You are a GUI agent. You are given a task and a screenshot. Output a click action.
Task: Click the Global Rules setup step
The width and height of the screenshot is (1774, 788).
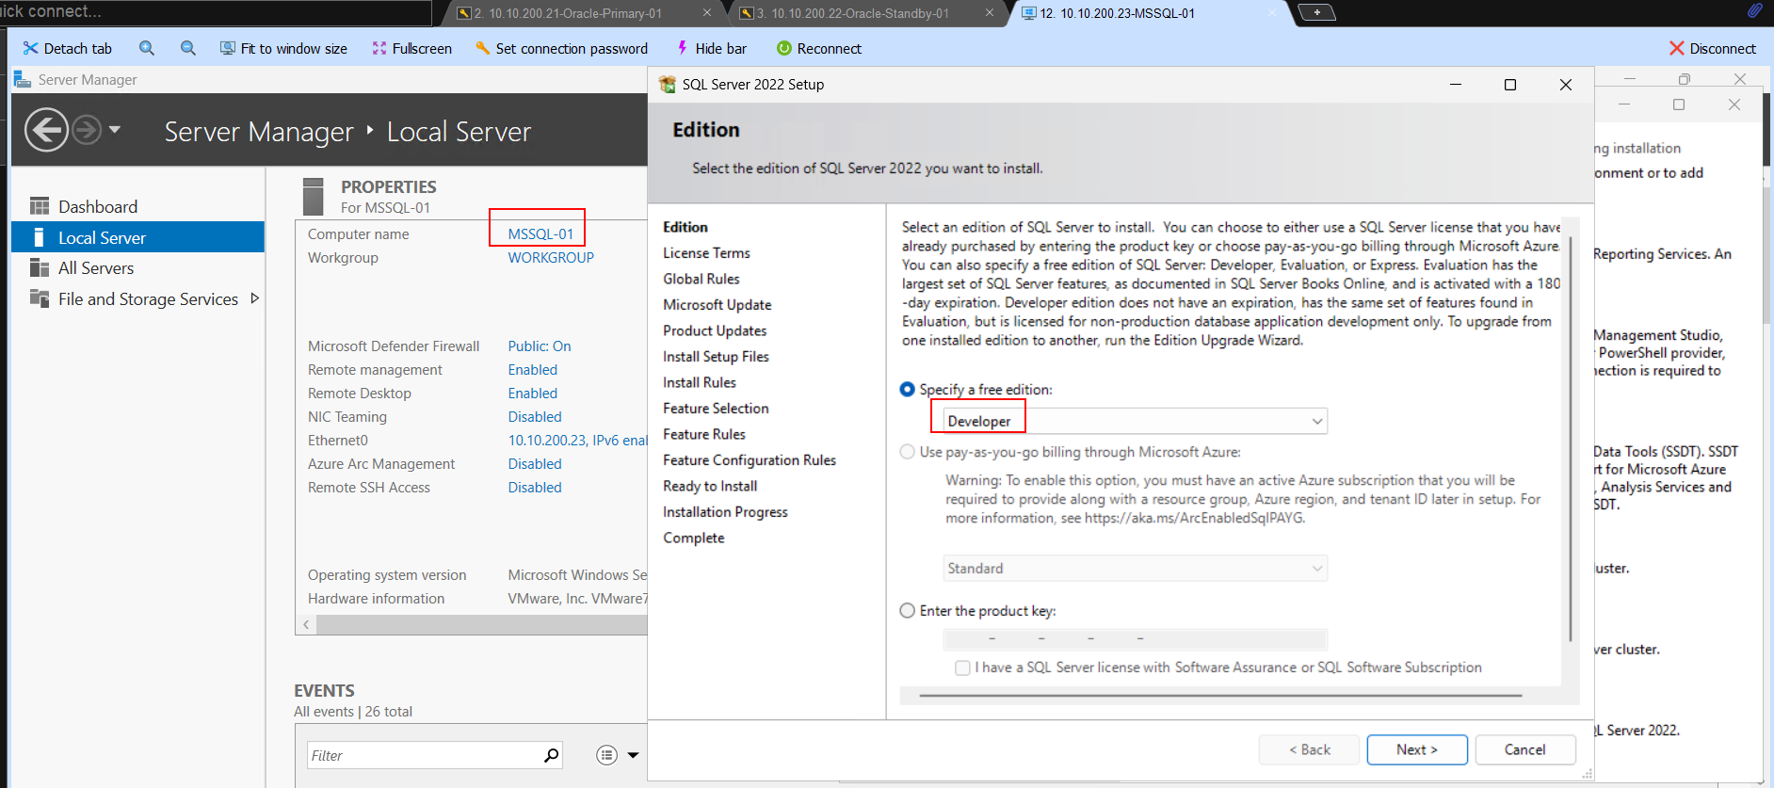702,279
